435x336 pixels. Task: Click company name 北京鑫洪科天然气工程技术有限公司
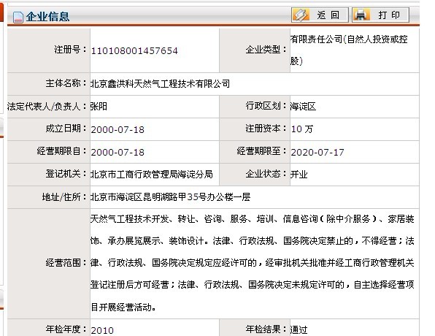160,83
